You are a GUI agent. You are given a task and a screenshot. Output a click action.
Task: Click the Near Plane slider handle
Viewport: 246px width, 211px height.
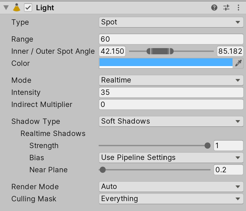[102, 170]
